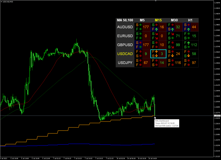Click red dot beside S in USDJPY H1
This screenshot has width=221, height=160.
[x=188, y=60]
